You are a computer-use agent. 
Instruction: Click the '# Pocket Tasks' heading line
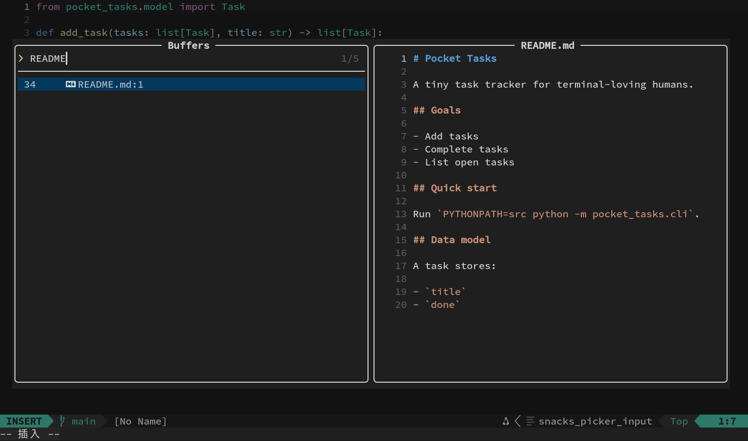(x=455, y=58)
